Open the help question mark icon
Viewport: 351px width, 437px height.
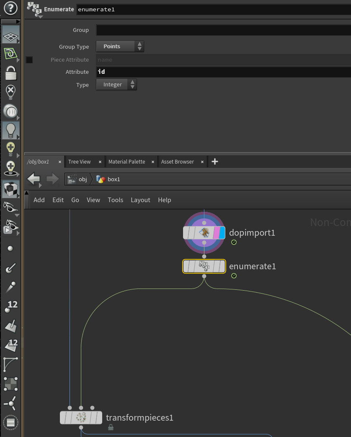point(10,8)
